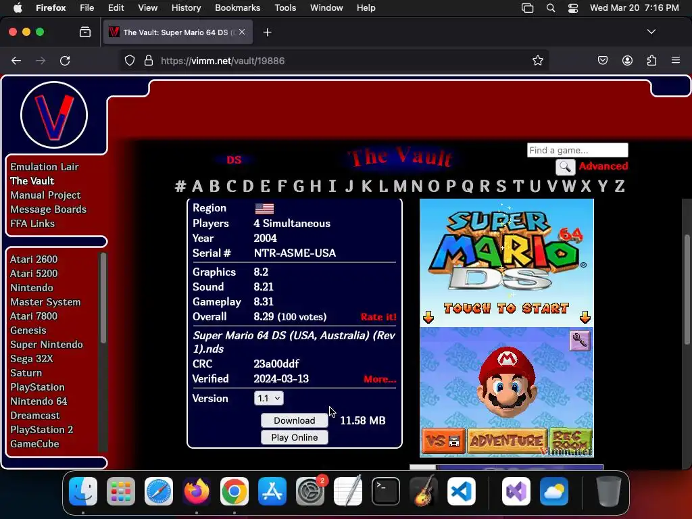
Task: Open the Pocket save icon
Action: click(x=602, y=60)
